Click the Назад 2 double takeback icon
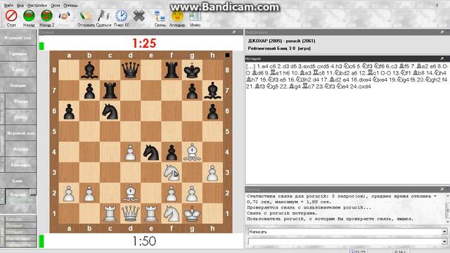Viewport: 450px width, 253px height. (46, 15)
